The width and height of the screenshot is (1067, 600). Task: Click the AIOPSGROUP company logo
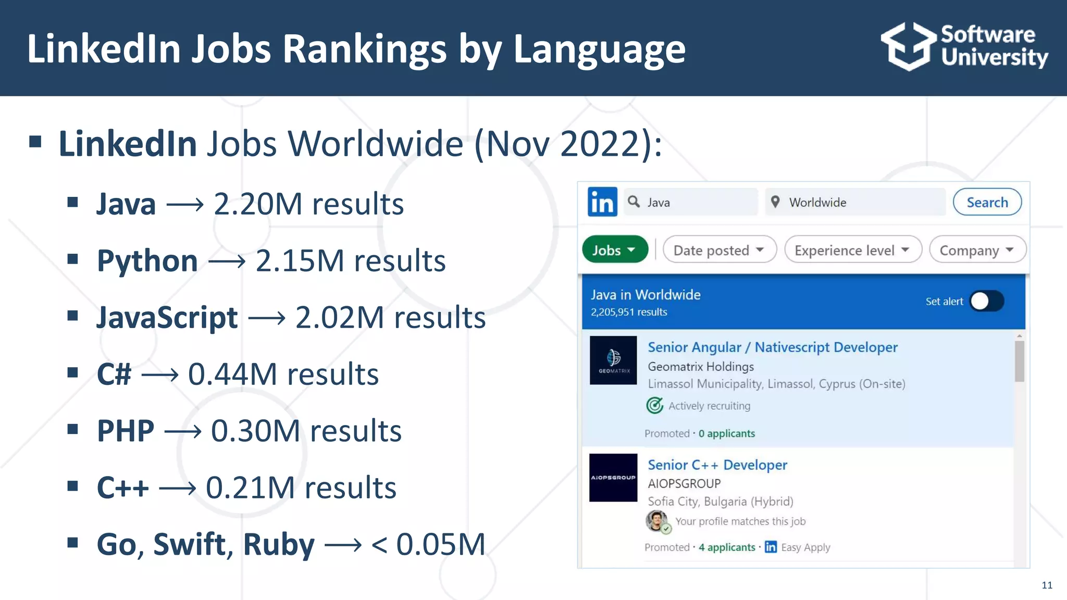click(x=613, y=478)
